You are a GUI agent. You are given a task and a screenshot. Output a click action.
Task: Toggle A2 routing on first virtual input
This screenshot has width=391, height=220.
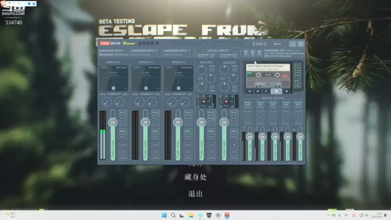coord(212,118)
